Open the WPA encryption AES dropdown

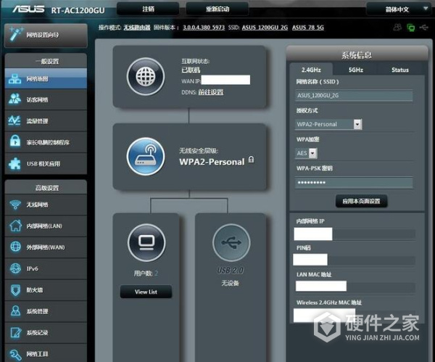(x=307, y=153)
